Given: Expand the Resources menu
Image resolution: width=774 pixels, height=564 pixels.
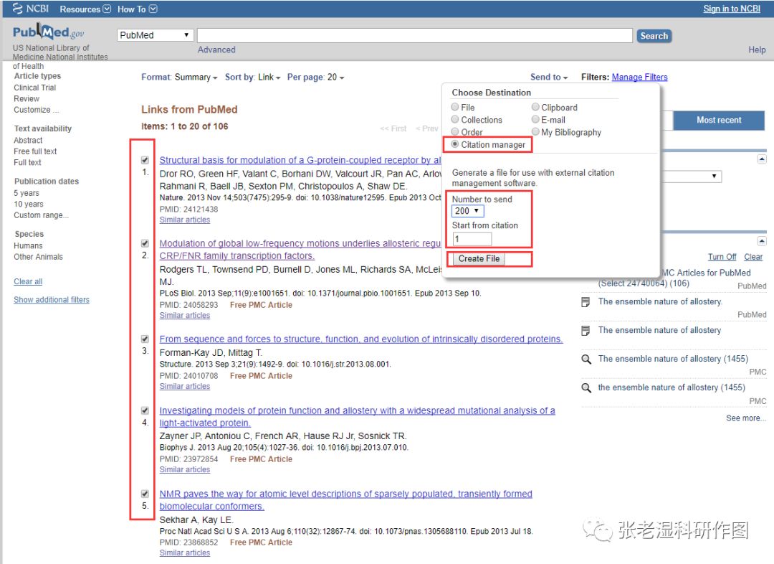Looking at the screenshot, I should (85, 9).
